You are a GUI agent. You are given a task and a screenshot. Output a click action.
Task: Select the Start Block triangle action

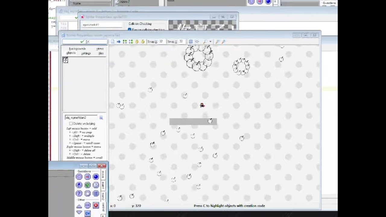click(x=79, y=206)
